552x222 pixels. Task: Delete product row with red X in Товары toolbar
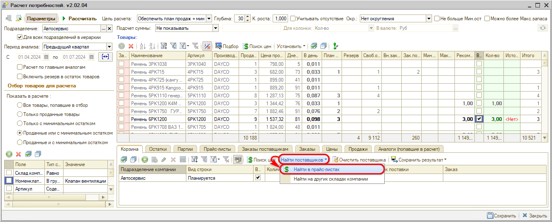tap(131, 46)
